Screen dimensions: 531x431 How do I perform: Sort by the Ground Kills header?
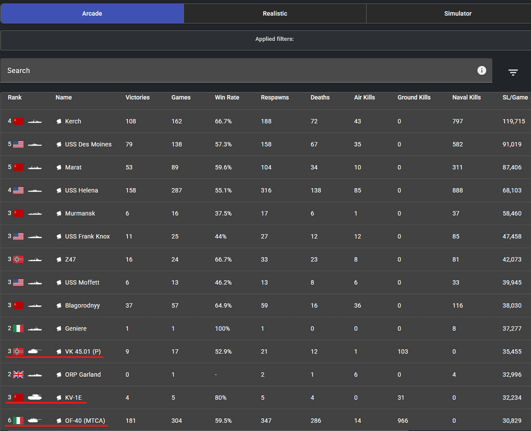tap(414, 98)
